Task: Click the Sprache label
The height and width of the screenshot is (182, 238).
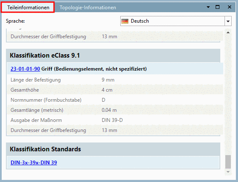Action: (15, 21)
